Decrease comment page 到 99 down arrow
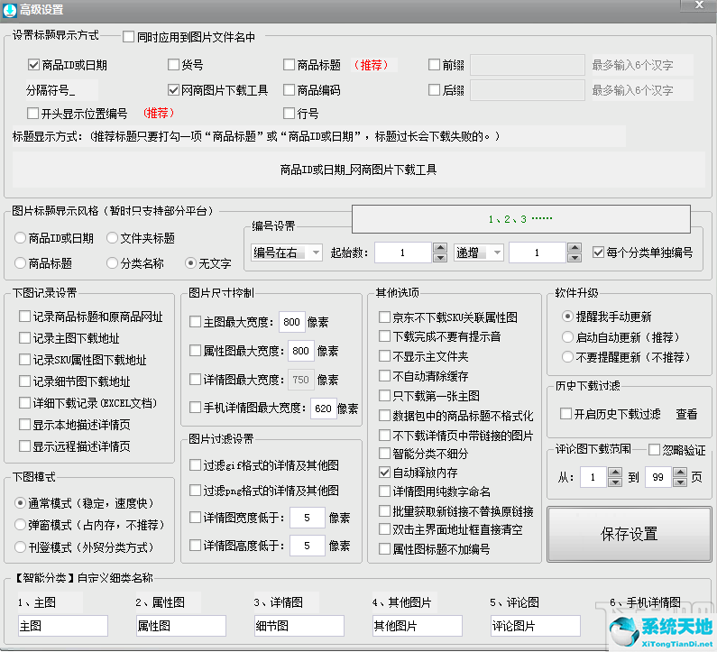717x652 pixels. pos(680,482)
